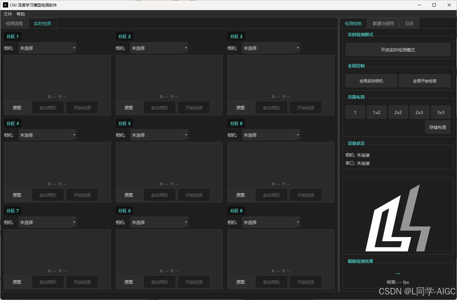Show 原图 in 分区 6
457x300 pixels.
click(241, 195)
